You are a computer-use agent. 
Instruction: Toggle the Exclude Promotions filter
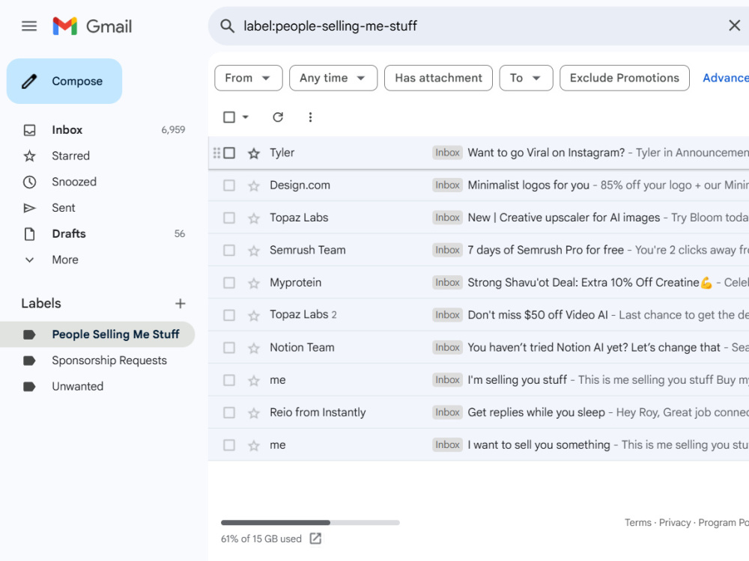pos(625,78)
